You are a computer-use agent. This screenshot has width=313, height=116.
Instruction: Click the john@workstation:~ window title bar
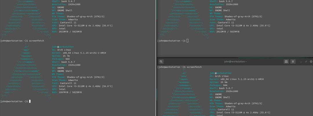coord(235,61)
